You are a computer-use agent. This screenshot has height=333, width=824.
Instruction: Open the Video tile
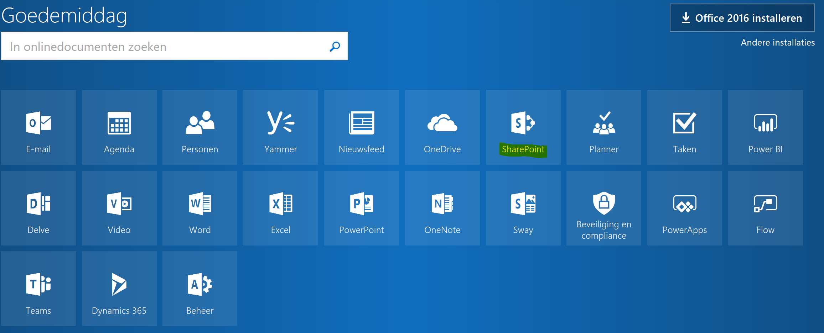pos(119,208)
